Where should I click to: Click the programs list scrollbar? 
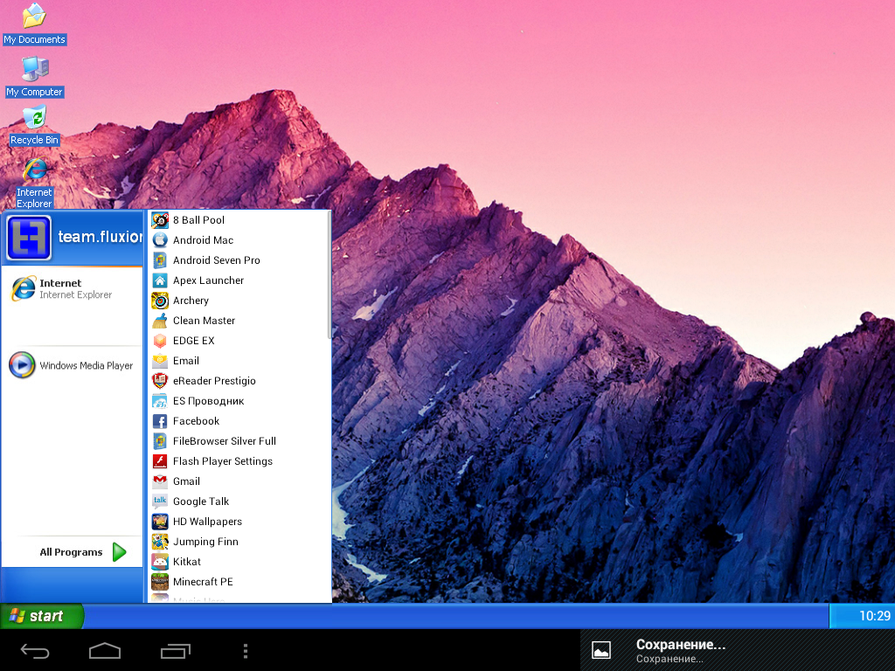point(330,275)
